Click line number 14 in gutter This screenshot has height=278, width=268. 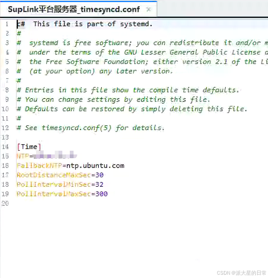pos(5,147)
